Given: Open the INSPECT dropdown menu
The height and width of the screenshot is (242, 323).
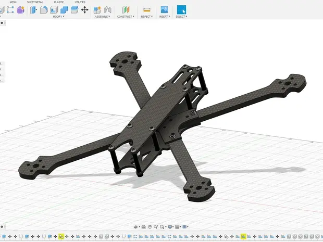Looking at the screenshot, I should tap(146, 17).
